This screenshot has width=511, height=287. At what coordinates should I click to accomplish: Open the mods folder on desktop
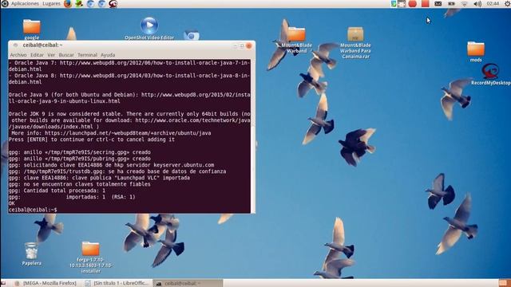[x=476, y=51]
